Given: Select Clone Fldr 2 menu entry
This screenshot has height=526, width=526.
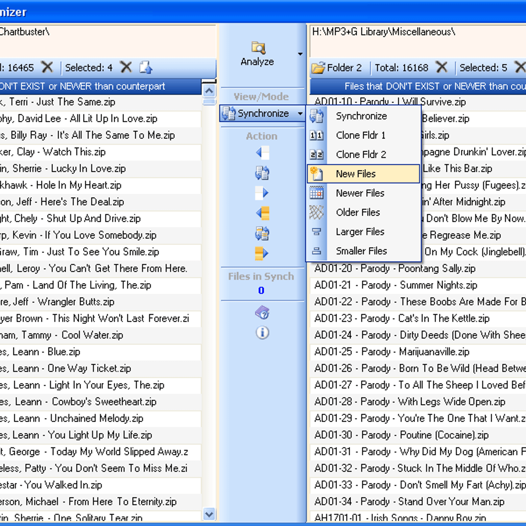Looking at the screenshot, I should 363,155.
